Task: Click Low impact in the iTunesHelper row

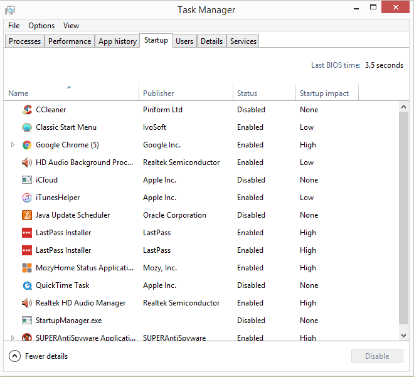Action: (x=307, y=198)
